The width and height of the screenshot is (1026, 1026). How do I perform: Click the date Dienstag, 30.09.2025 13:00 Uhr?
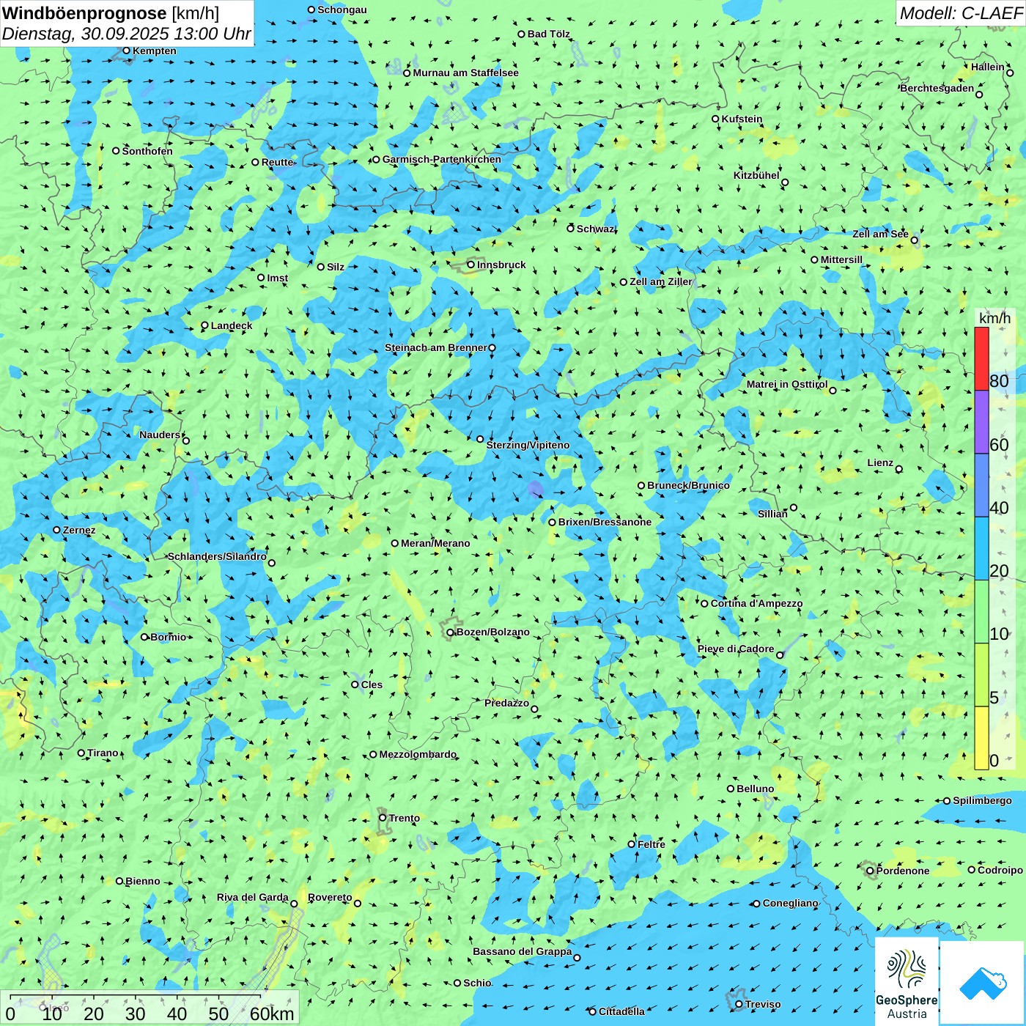tap(126, 34)
